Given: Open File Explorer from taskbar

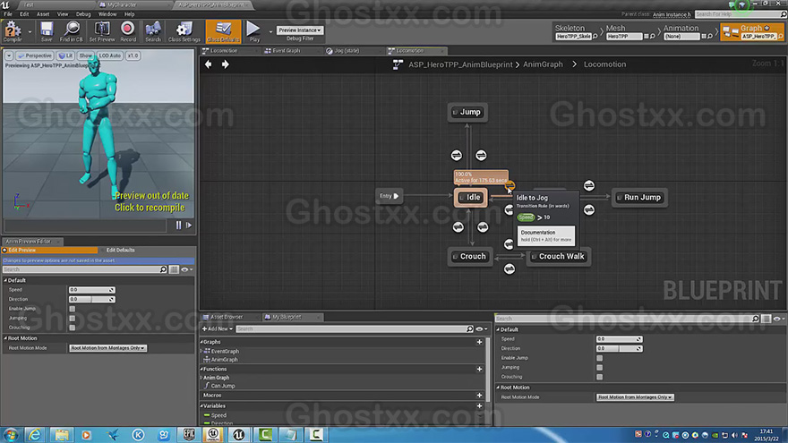Looking at the screenshot, I should [61, 434].
